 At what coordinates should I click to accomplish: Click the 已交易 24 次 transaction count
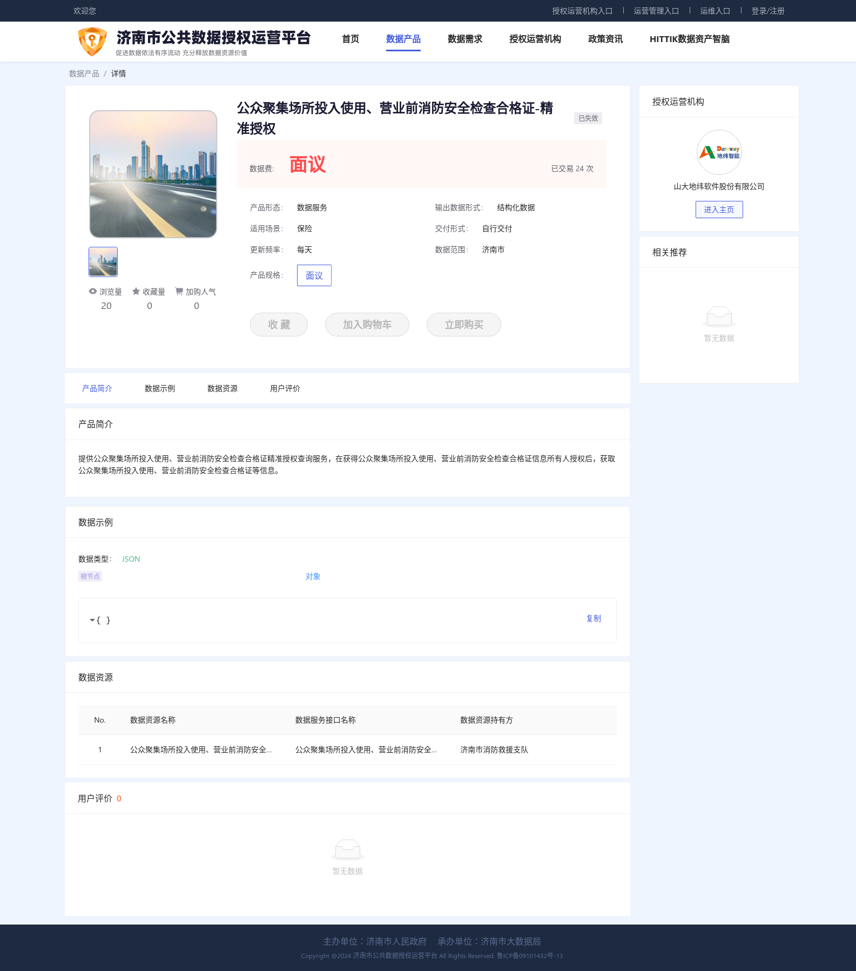click(x=572, y=168)
